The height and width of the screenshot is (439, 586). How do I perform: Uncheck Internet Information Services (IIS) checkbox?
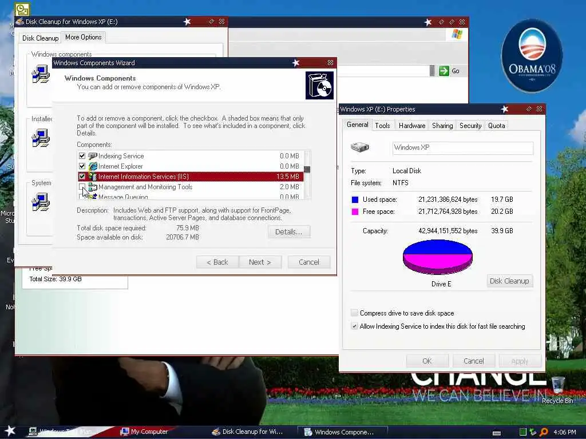82,176
